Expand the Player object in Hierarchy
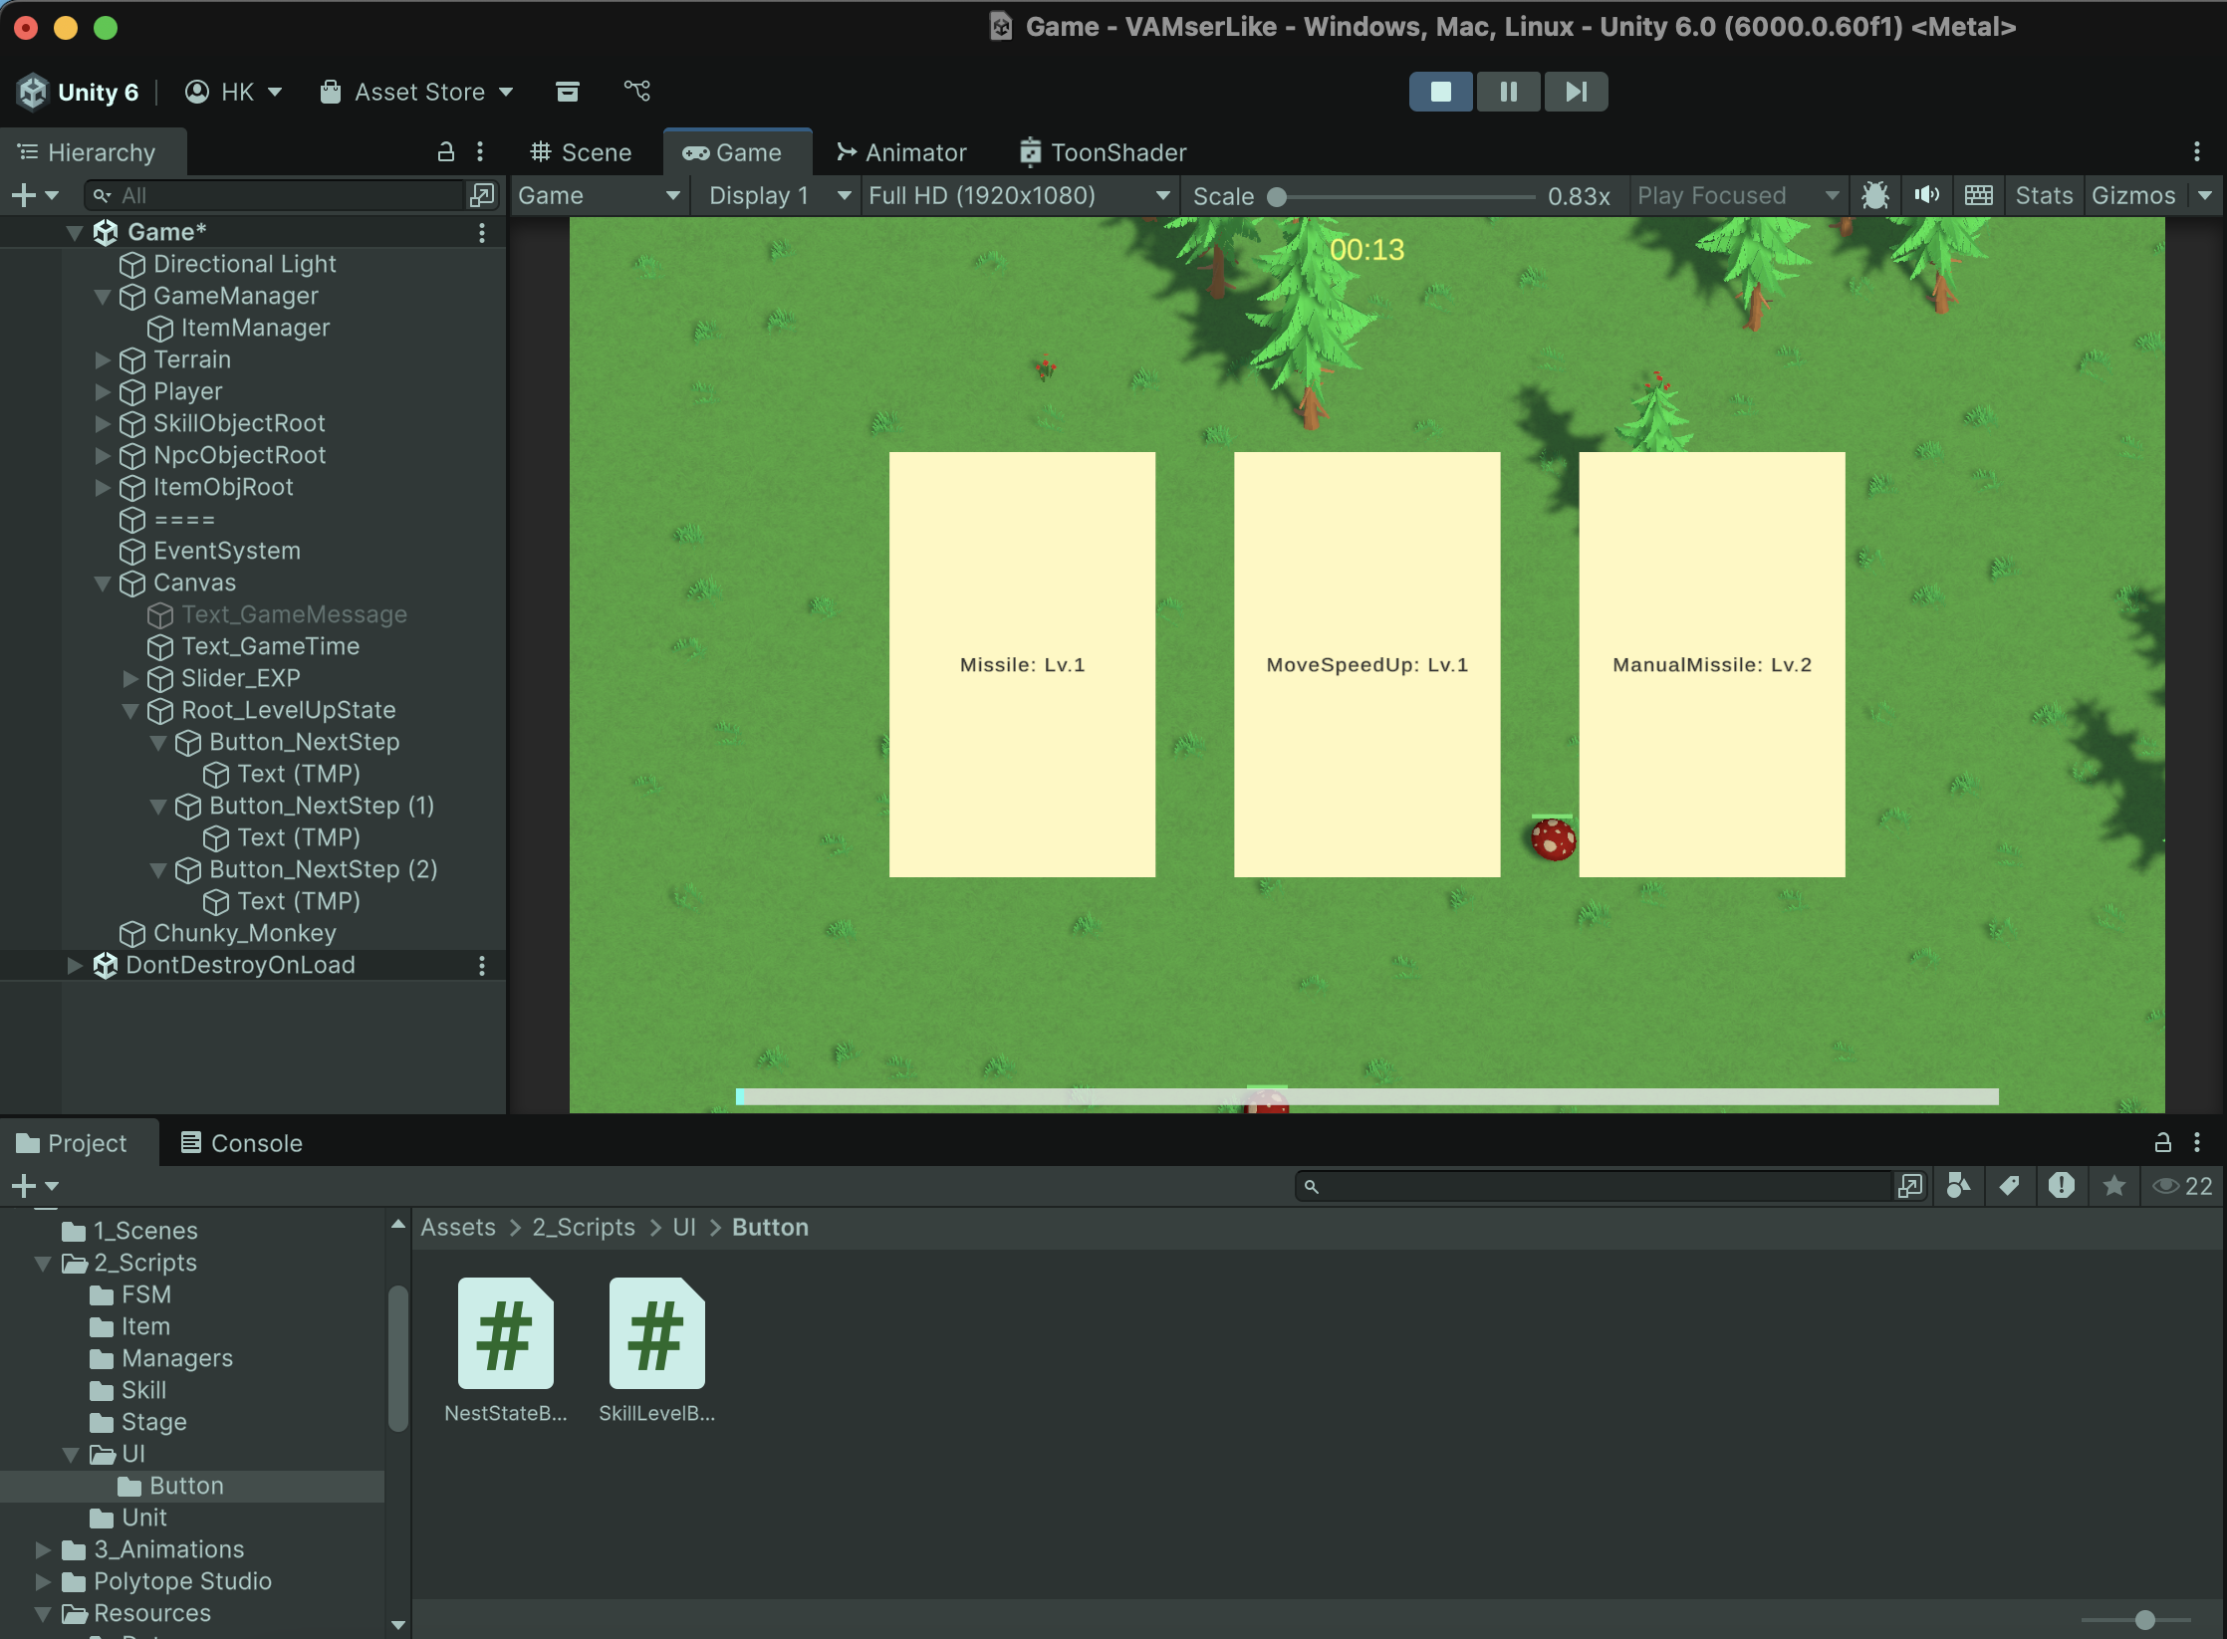The width and height of the screenshot is (2227, 1639). tap(102, 391)
